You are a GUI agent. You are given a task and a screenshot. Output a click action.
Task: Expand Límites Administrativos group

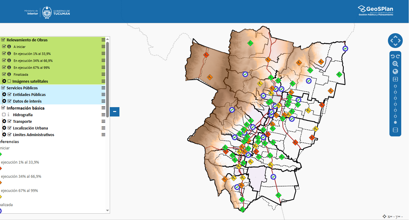tap(4, 135)
